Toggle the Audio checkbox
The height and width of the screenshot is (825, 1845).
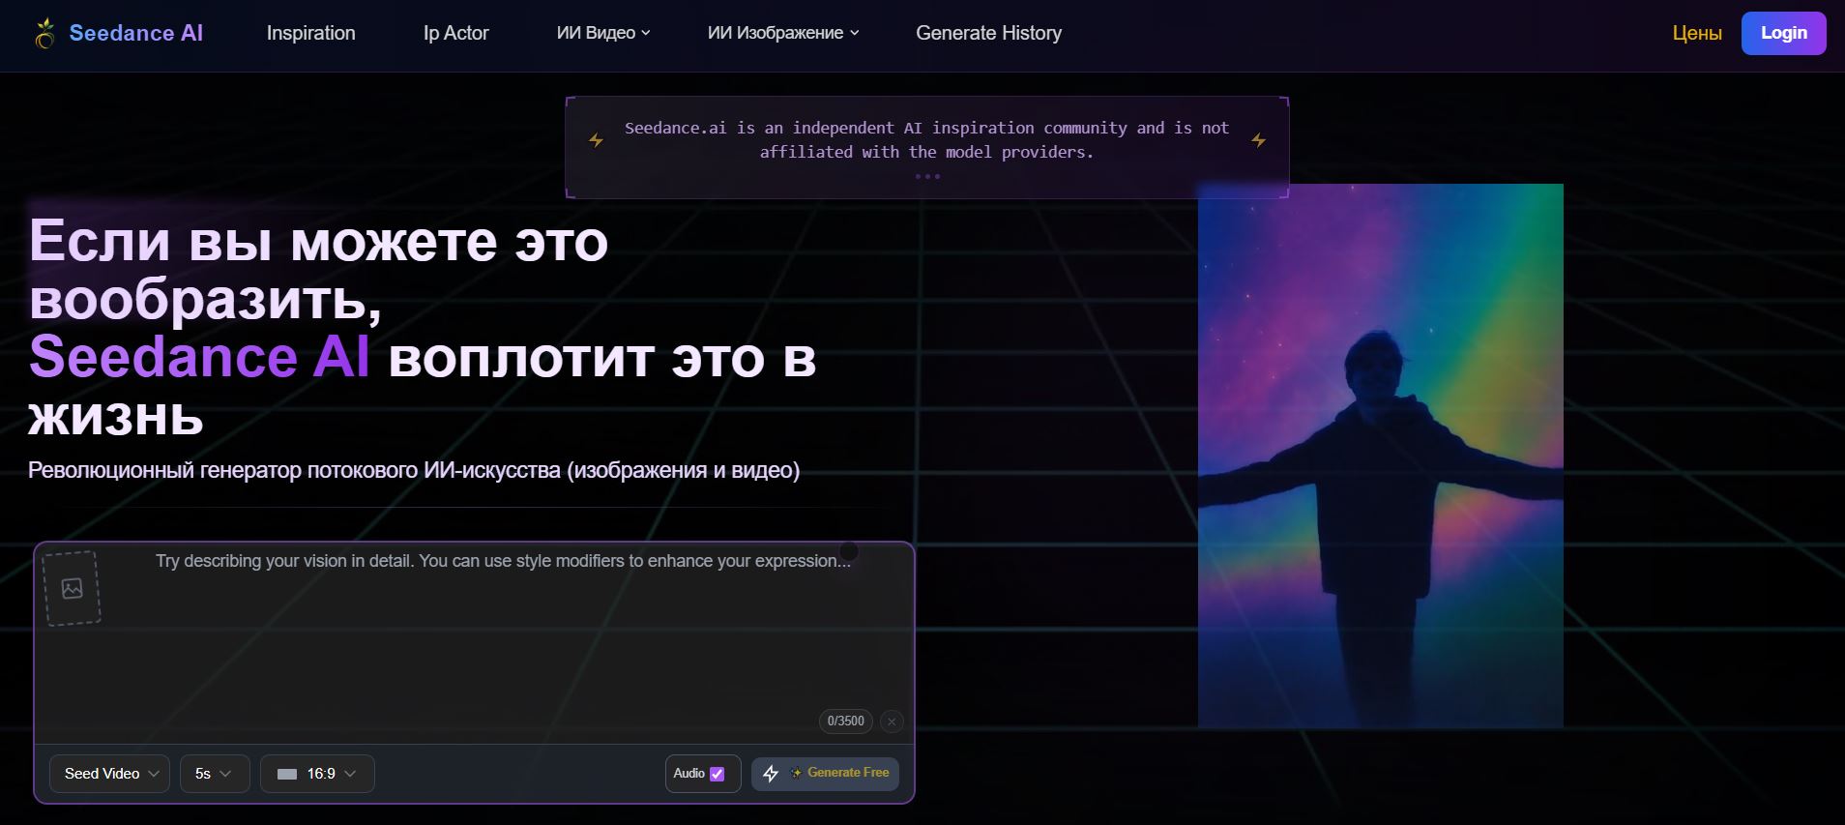point(717,774)
